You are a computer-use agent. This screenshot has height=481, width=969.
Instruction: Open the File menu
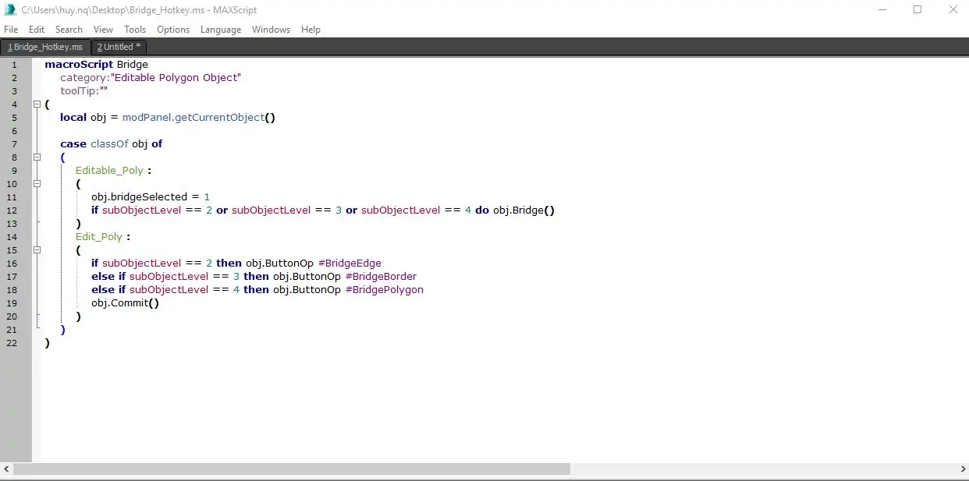tap(11, 30)
